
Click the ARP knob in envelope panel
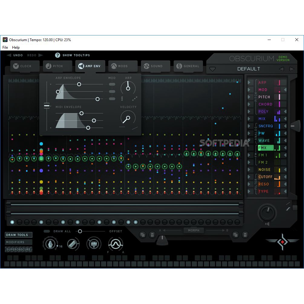tap(128, 88)
